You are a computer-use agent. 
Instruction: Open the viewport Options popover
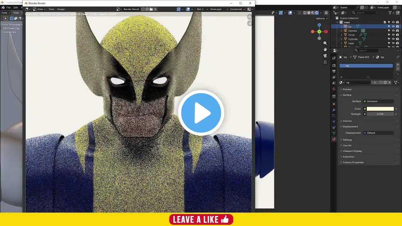pyautogui.click(x=322, y=19)
